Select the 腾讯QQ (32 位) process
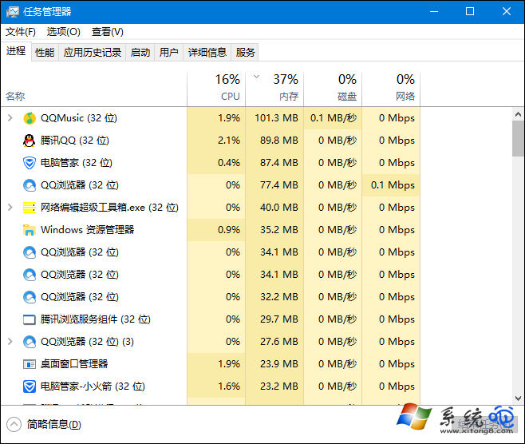The image size is (525, 444). [211, 141]
